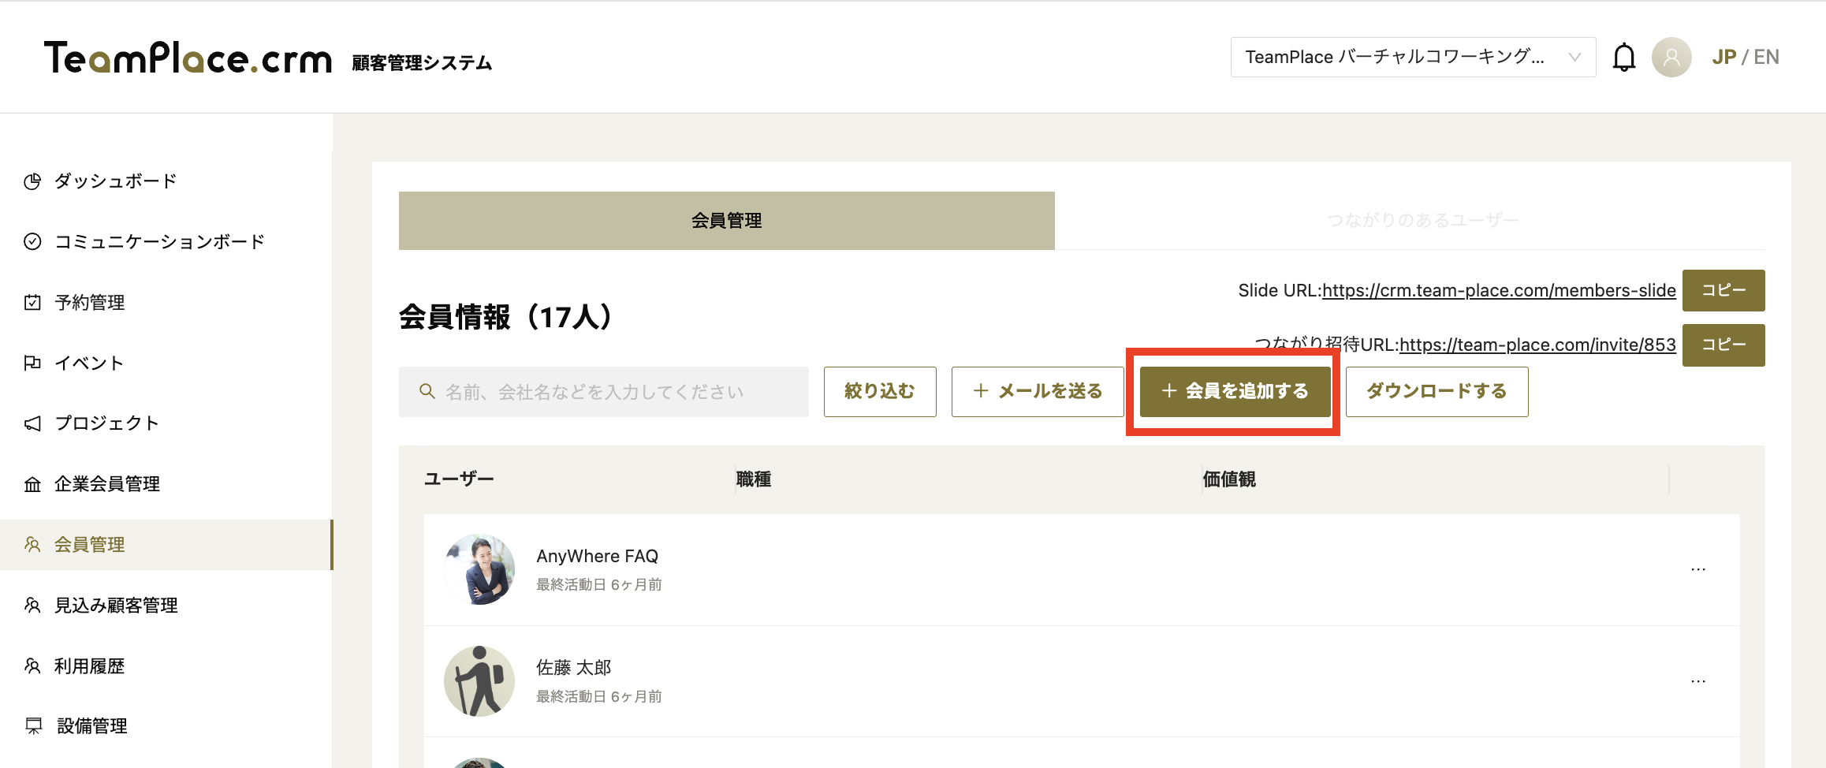Image resolution: width=1826 pixels, height=768 pixels.
Task: Click the 絞り込む filter button
Action: (x=880, y=391)
